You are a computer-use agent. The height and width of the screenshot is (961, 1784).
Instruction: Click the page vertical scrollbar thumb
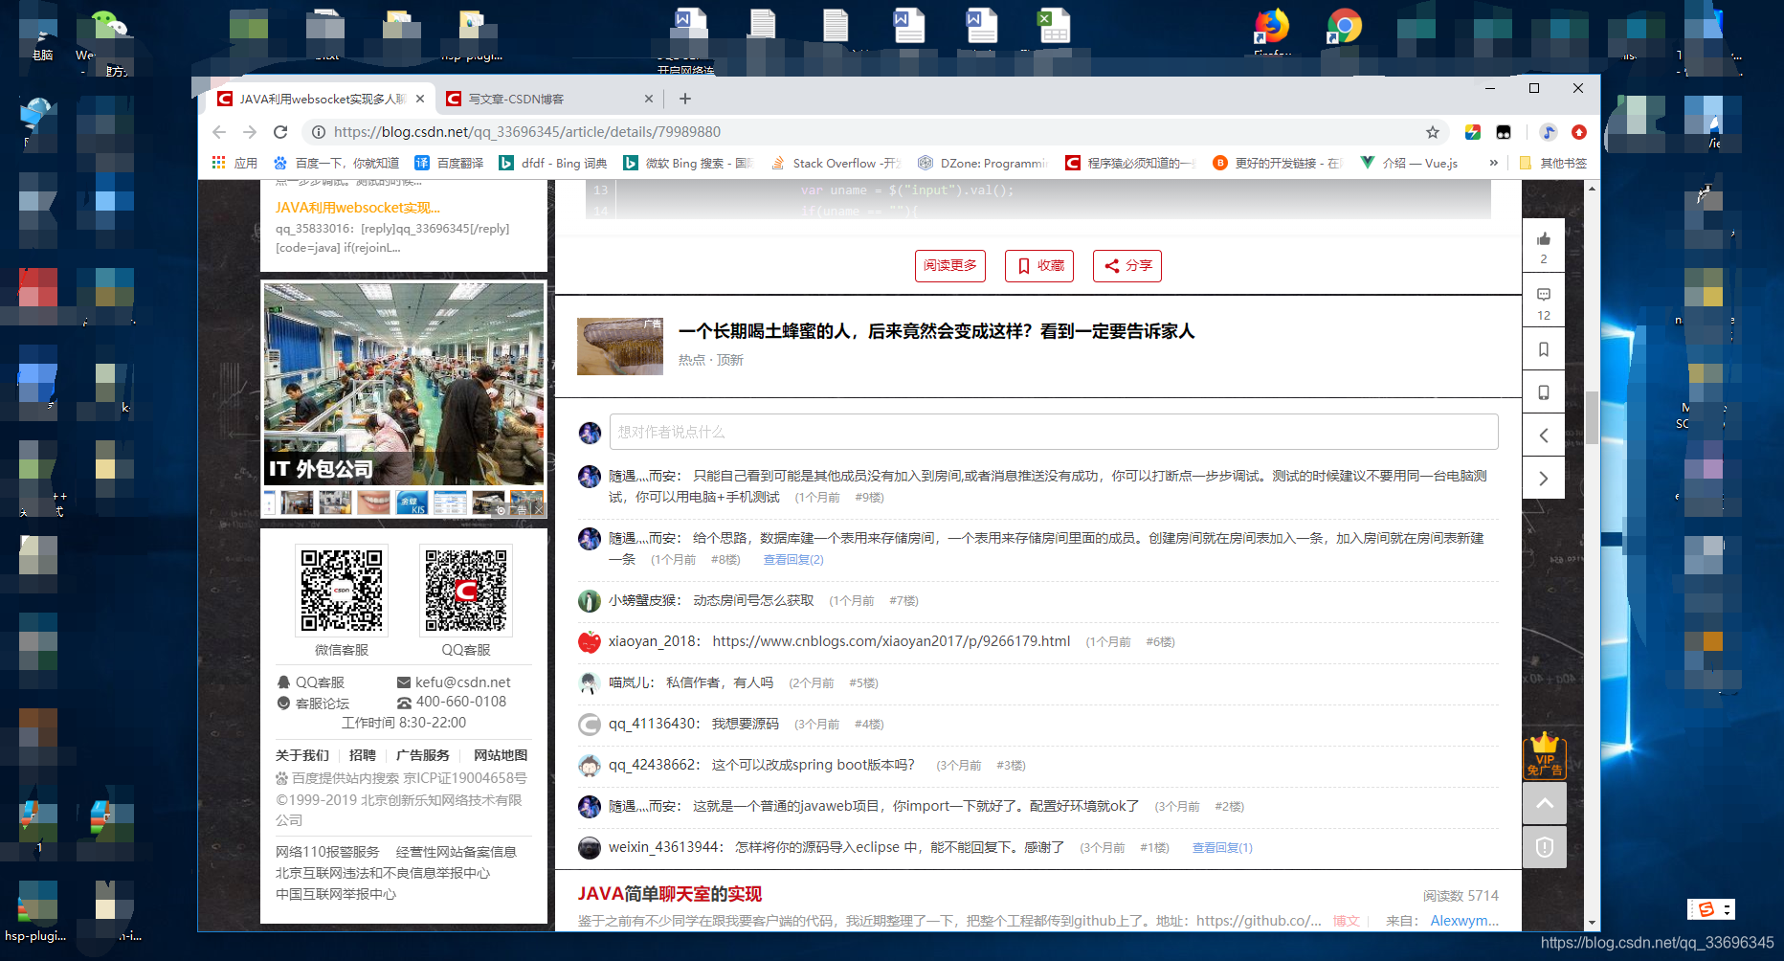click(x=1592, y=416)
